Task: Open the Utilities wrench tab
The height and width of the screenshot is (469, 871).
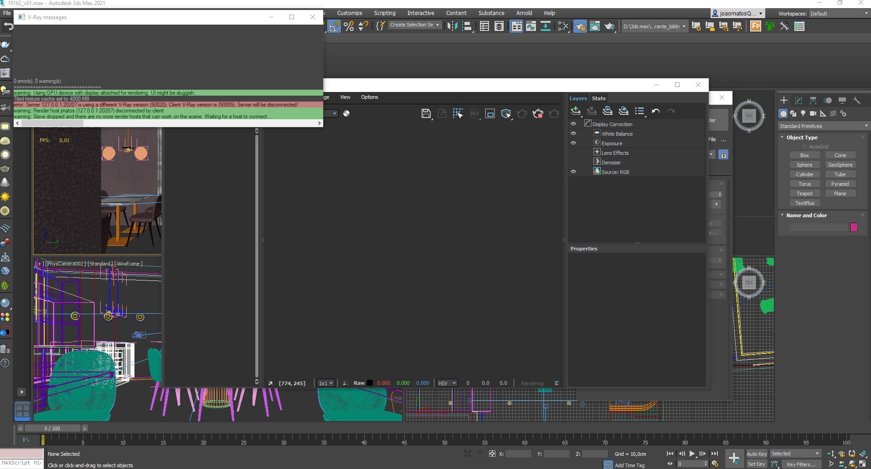Action: [x=857, y=101]
